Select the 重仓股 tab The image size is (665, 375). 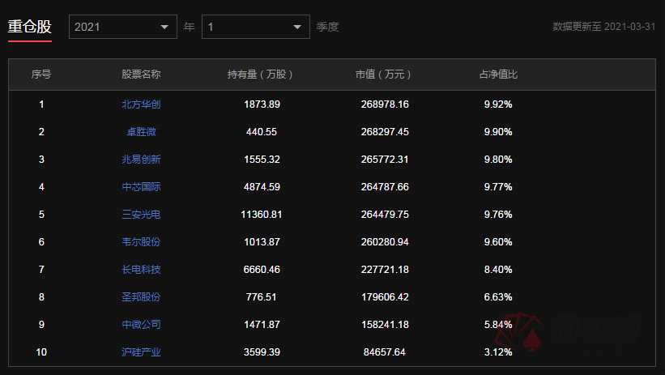click(x=30, y=27)
